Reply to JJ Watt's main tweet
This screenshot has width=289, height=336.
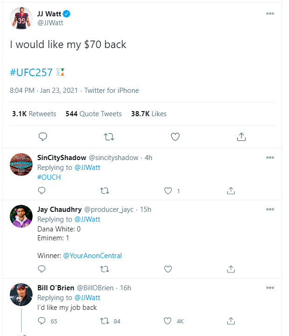point(43,137)
